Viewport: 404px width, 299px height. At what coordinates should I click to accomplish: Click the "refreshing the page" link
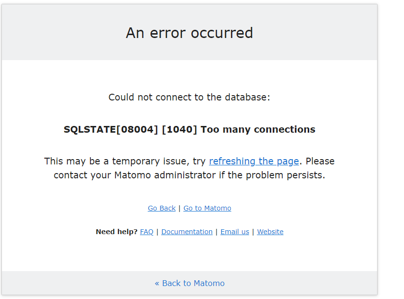[x=254, y=161]
